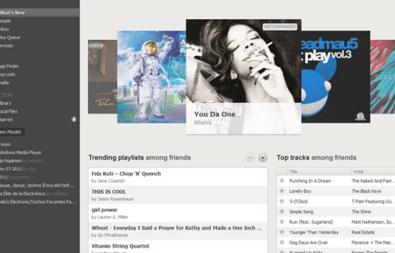Click the Rihanna artist link
This screenshot has width=395, height=253.
coord(203,123)
